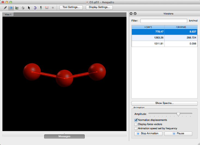Activate the Selection arrow tool
The image size is (200, 145).
(29, 8)
